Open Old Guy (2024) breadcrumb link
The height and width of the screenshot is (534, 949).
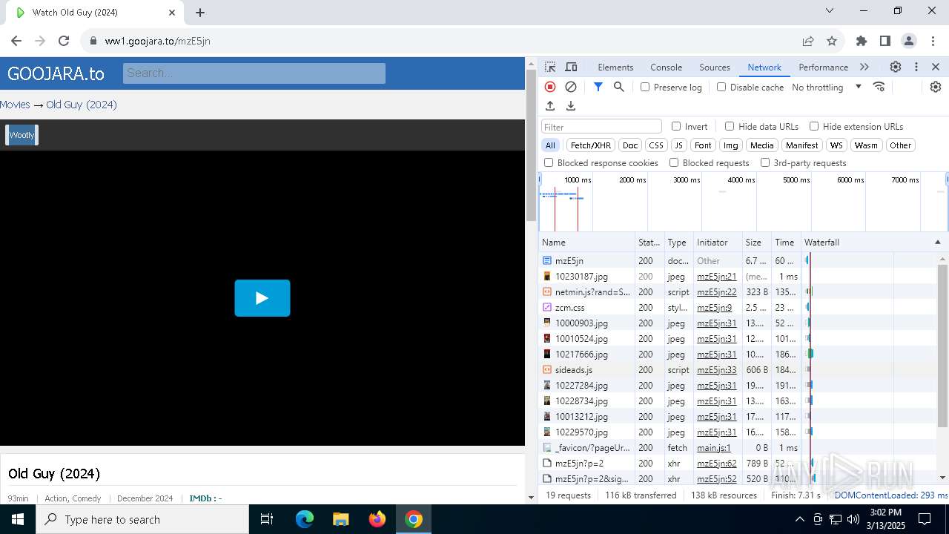82,105
